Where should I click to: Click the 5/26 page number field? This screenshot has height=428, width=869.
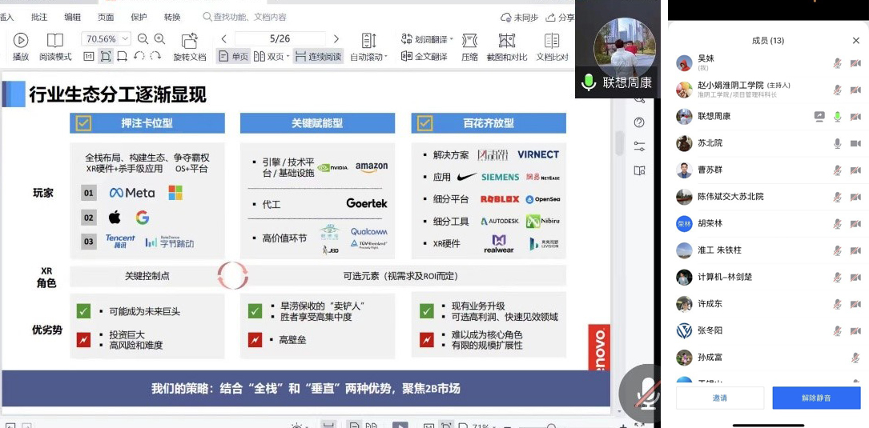click(280, 38)
